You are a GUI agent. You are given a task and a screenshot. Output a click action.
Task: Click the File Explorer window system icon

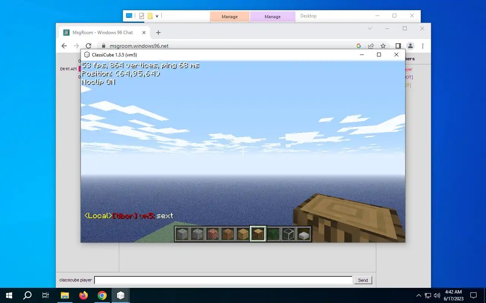[129, 16]
